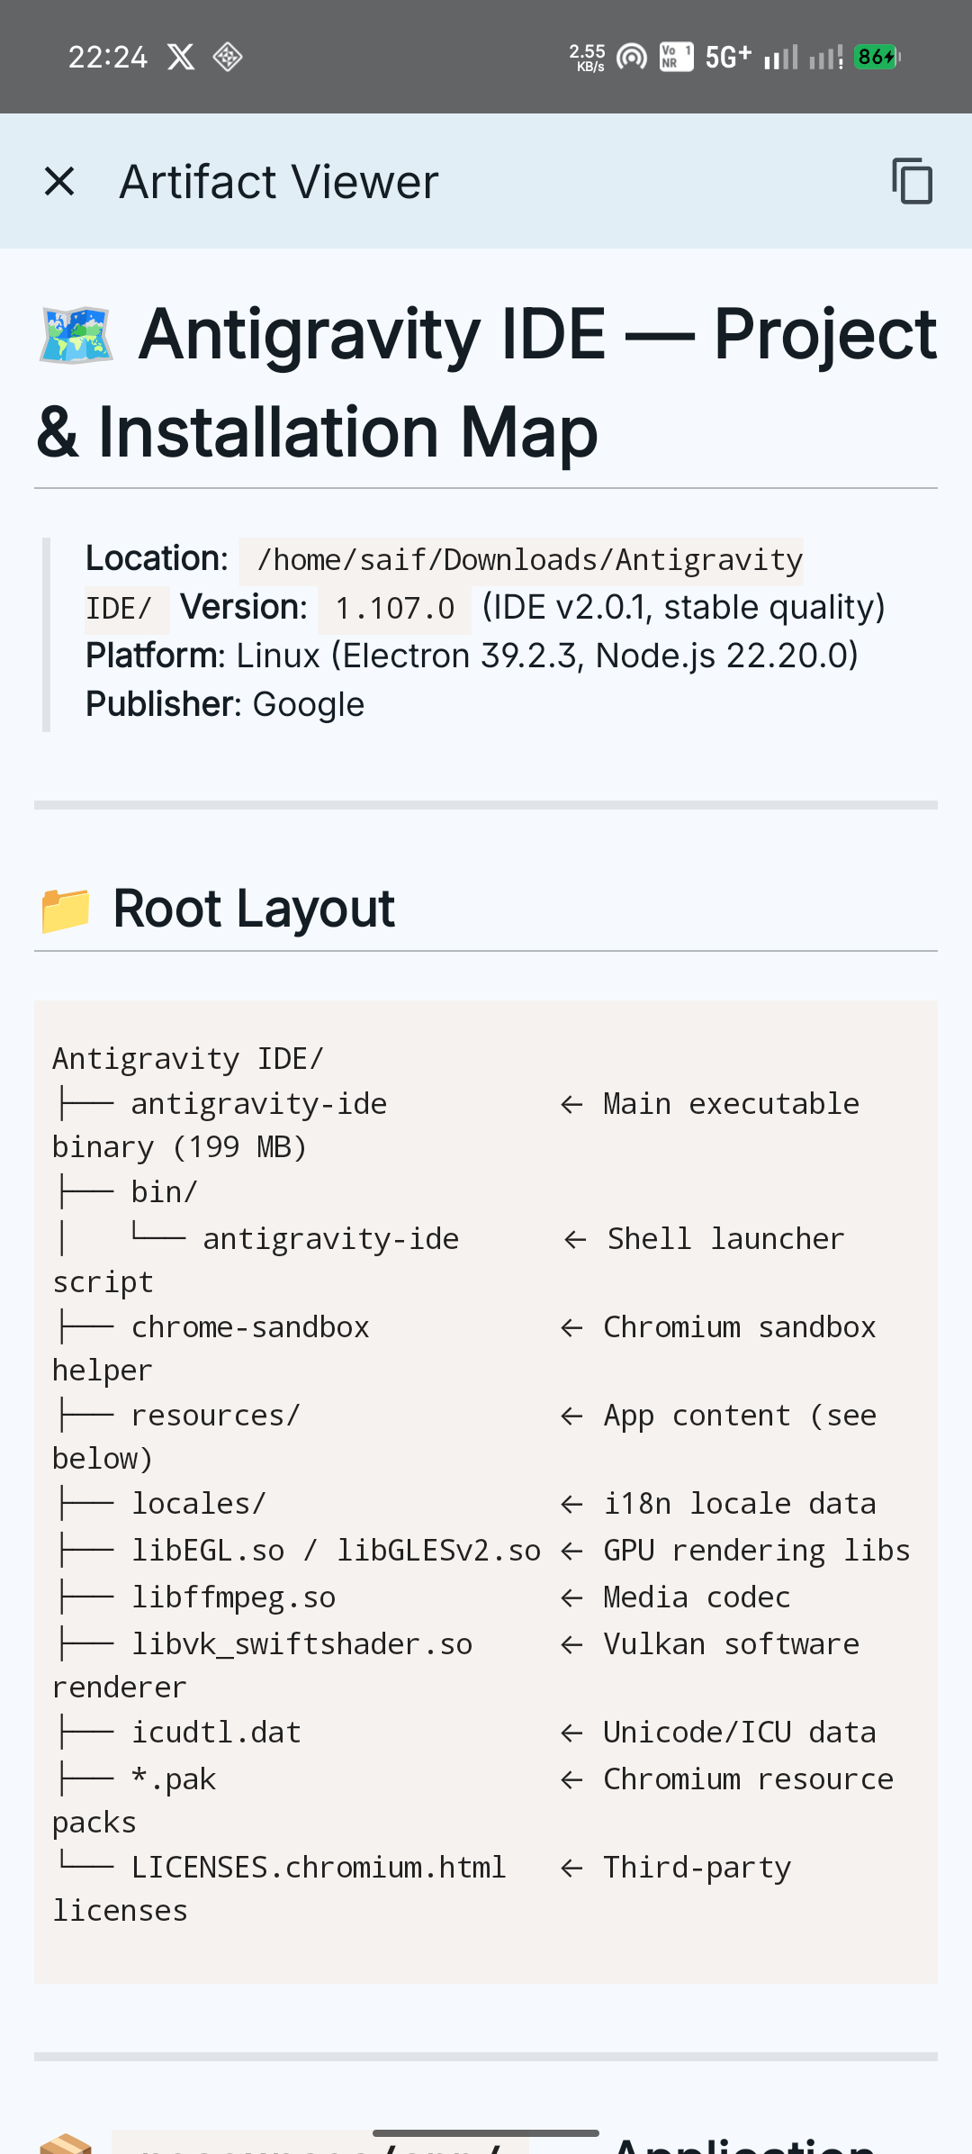Tap the clock showing 22:24
This screenshot has width=972, height=2154.
[x=108, y=58]
